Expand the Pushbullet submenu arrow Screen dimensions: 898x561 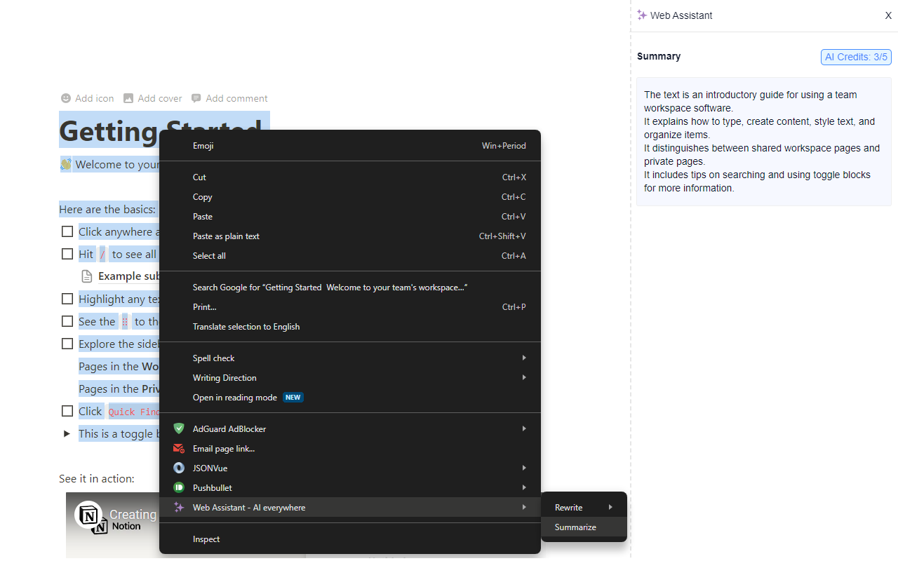click(523, 487)
